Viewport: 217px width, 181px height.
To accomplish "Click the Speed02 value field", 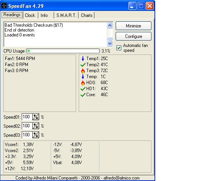I will pyautogui.click(x=27, y=126).
